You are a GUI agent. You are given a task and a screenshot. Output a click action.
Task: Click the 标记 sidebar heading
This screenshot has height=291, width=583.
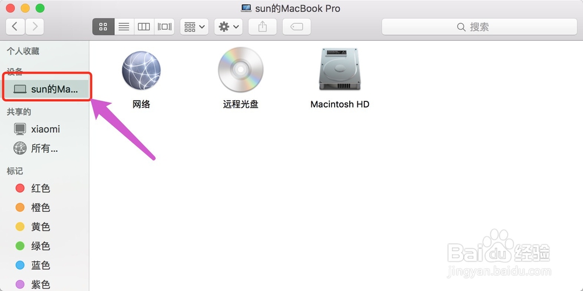tap(15, 171)
